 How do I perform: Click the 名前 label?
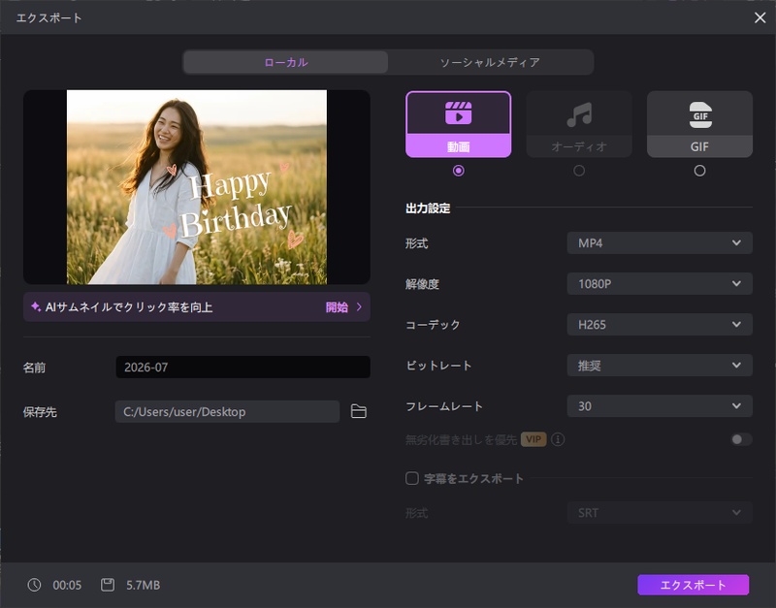[x=34, y=368]
